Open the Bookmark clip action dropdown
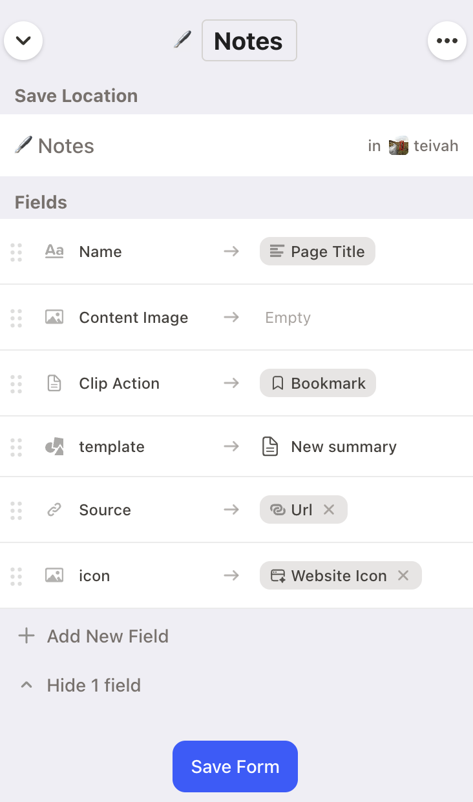 click(317, 384)
